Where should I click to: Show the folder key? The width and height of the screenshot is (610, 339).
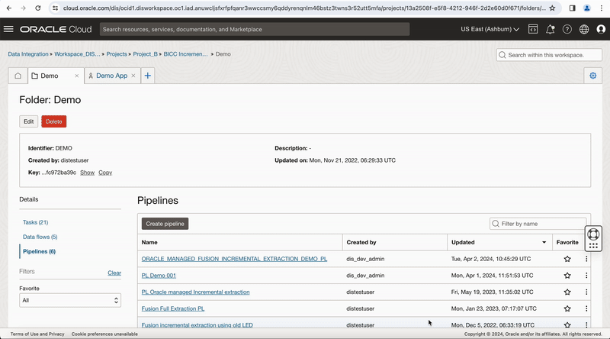pyautogui.click(x=87, y=173)
